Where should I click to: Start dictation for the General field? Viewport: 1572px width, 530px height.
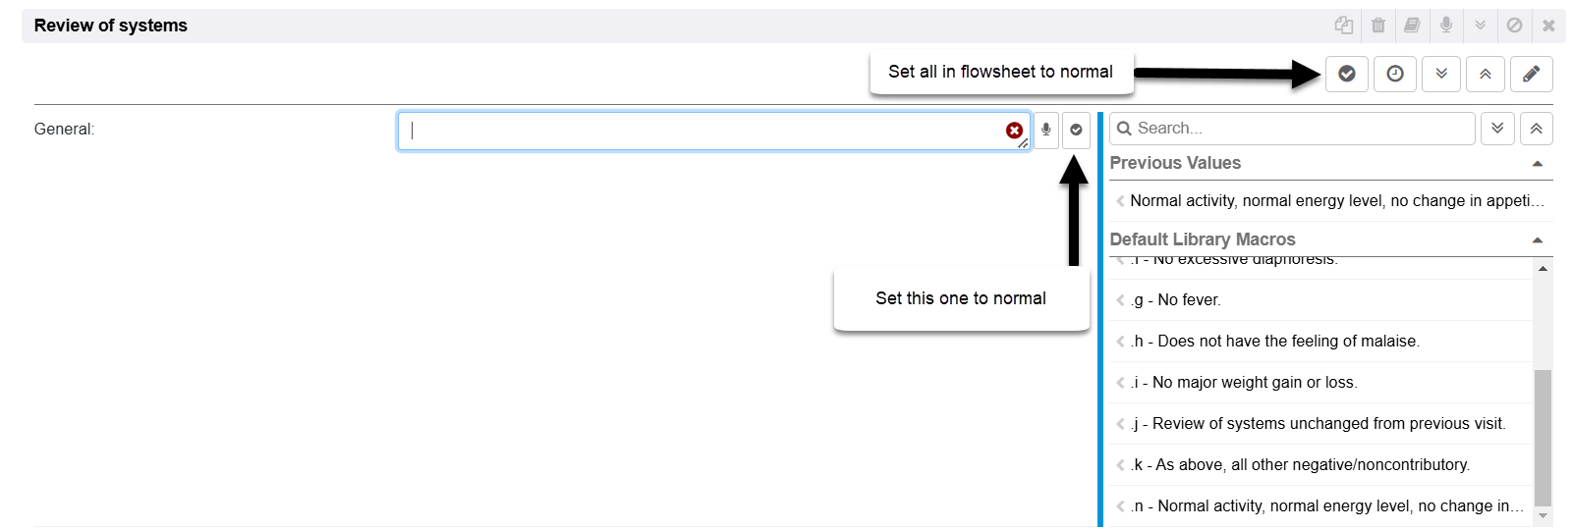(1045, 130)
